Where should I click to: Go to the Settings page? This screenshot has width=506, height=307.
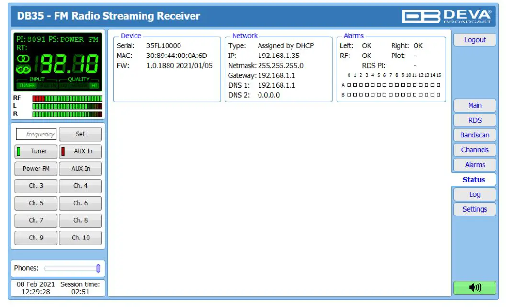pyautogui.click(x=474, y=209)
